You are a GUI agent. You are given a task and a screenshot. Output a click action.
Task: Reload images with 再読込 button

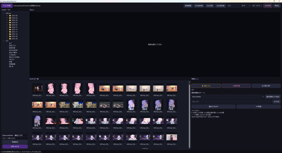pos(277,6)
